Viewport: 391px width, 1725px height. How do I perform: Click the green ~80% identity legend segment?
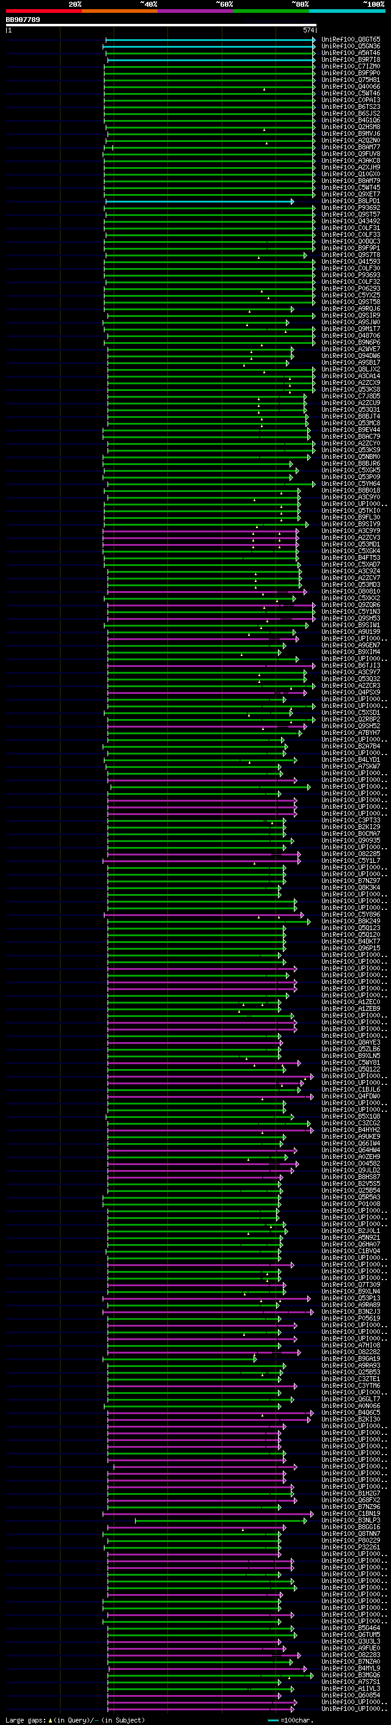tap(271, 12)
